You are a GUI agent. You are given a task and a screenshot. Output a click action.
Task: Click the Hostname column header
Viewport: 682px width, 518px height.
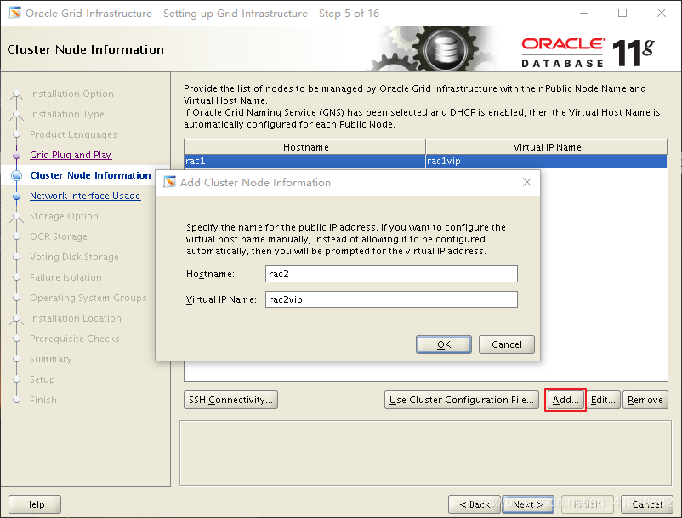click(x=305, y=147)
